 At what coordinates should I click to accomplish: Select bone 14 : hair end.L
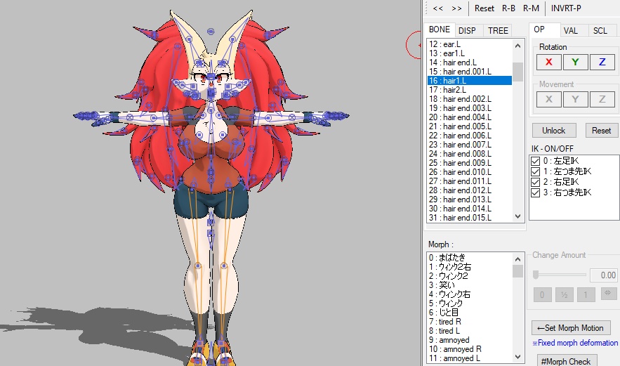pyautogui.click(x=470, y=62)
